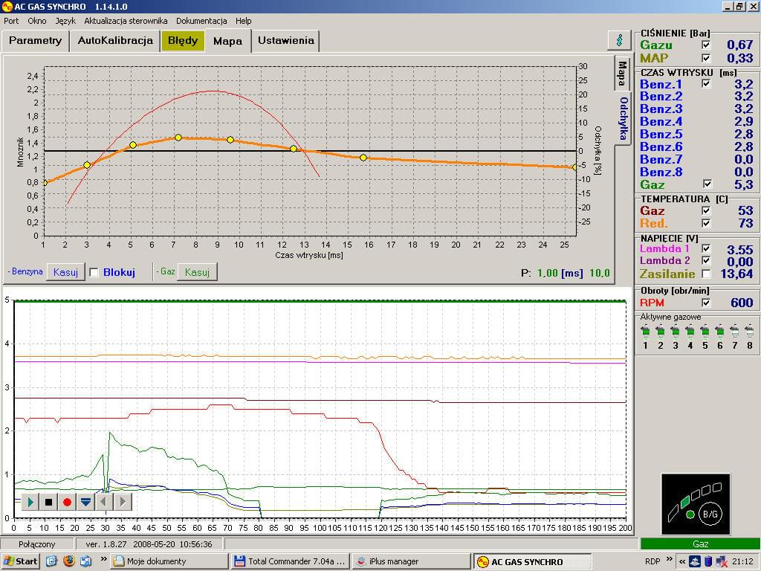Select the Mapa tab
Screen dimensions: 761x571
coord(227,40)
